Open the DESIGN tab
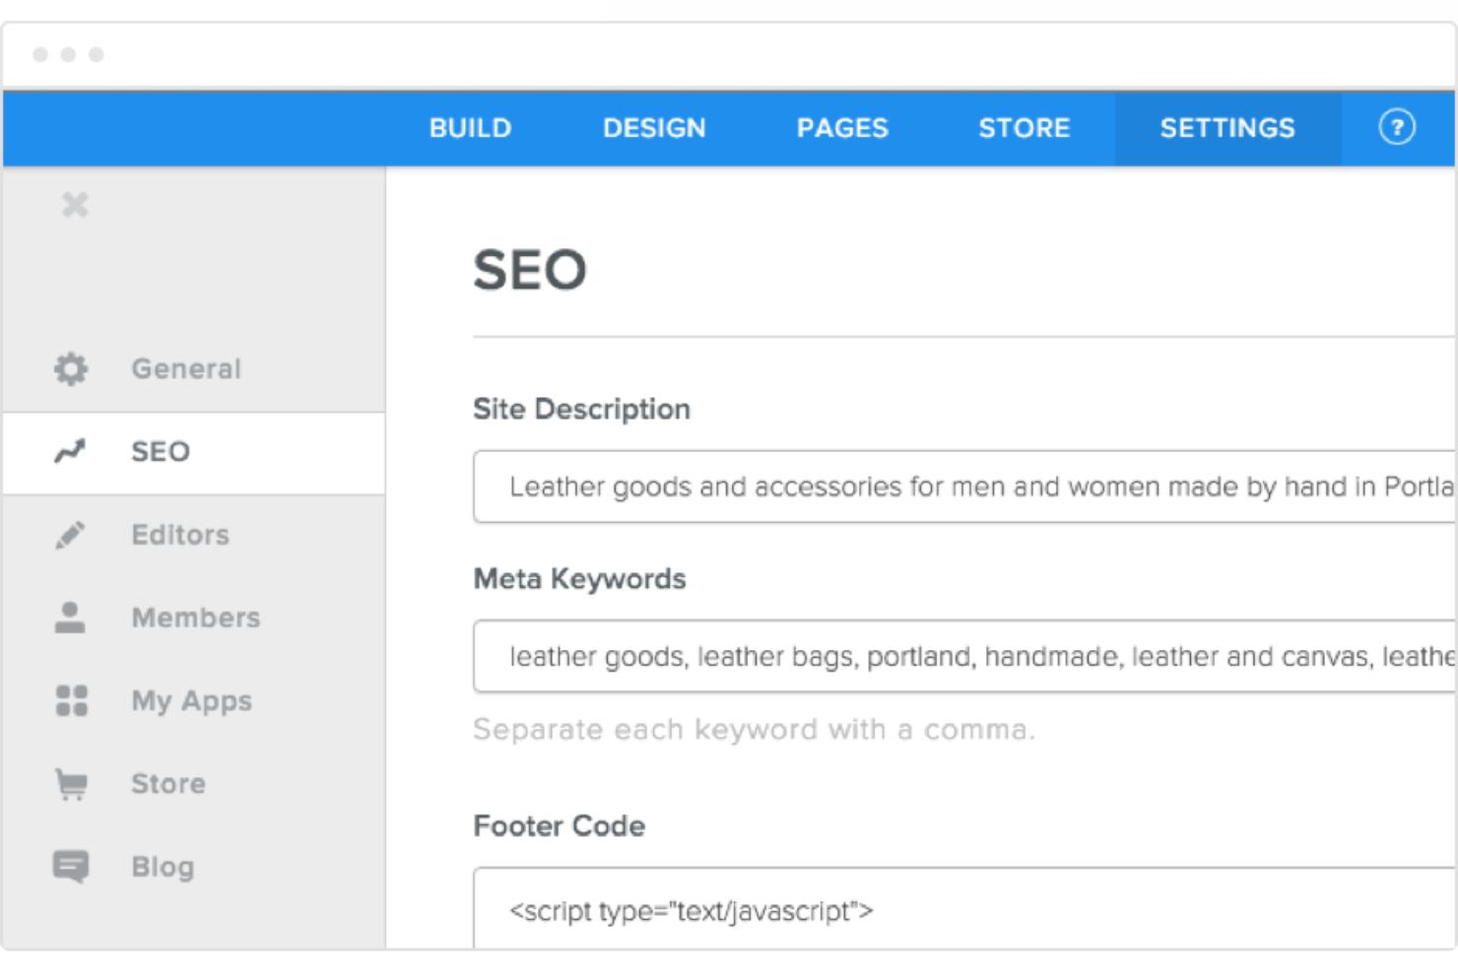 click(x=654, y=128)
